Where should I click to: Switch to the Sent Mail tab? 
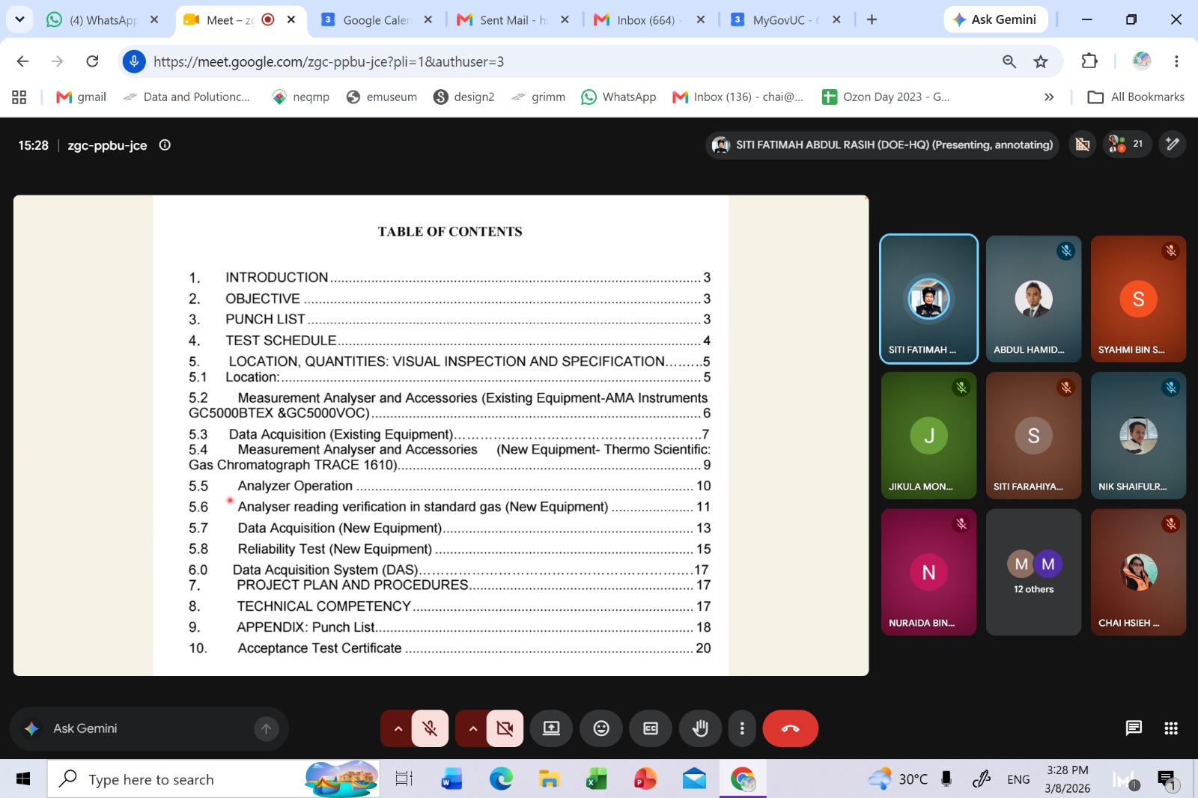(513, 20)
